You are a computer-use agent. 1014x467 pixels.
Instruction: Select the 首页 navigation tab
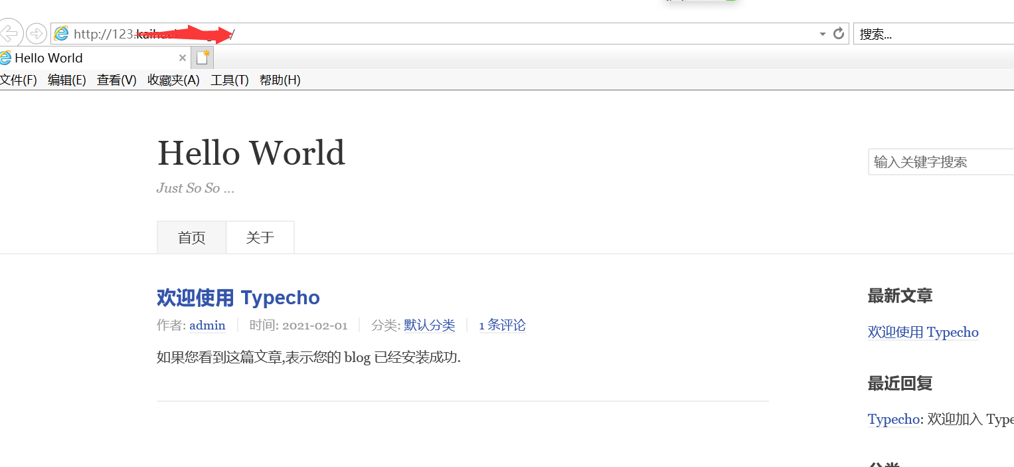tap(191, 236)
